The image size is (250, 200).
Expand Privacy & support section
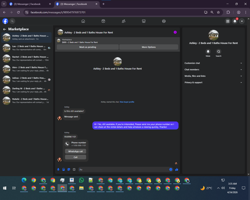pyautogui.click(x=213, y=82)
